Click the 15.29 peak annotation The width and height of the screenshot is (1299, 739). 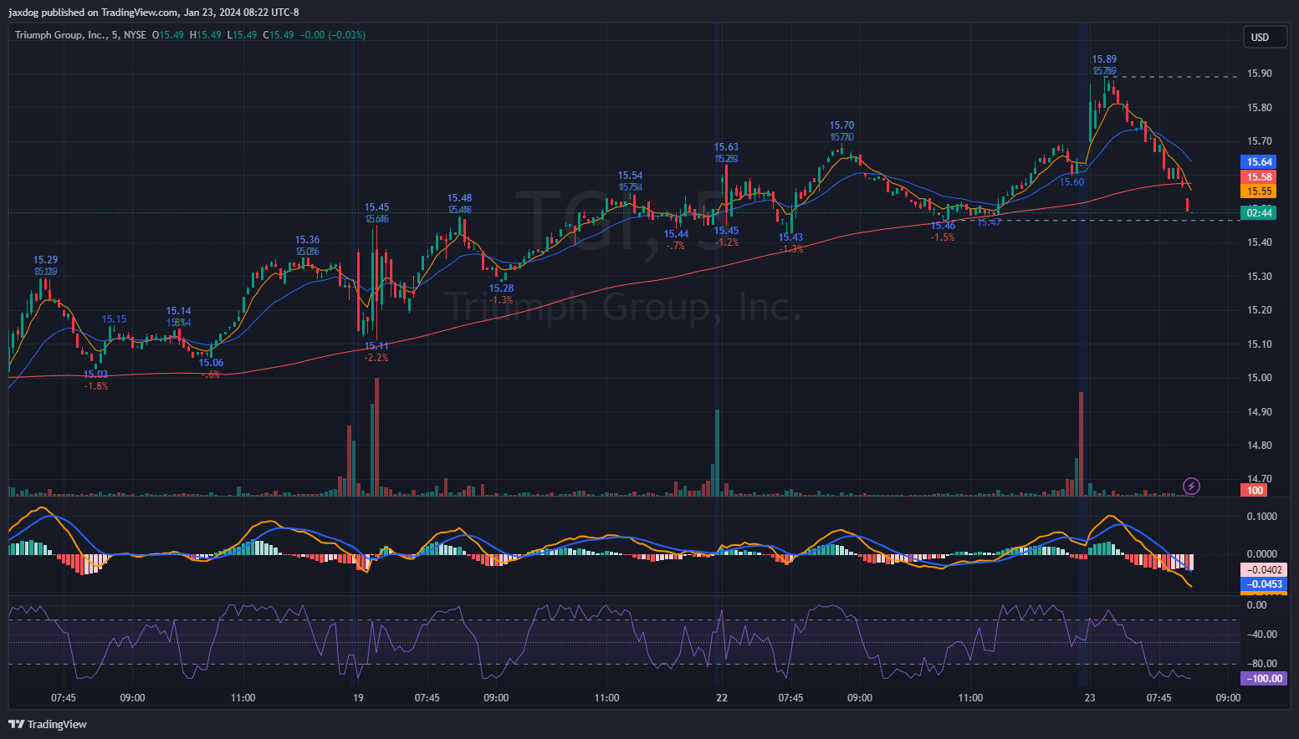pos(45,260)
